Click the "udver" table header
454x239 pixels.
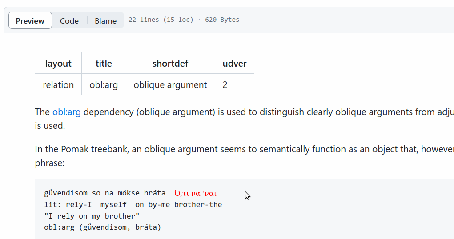click(x=234, y=63)
